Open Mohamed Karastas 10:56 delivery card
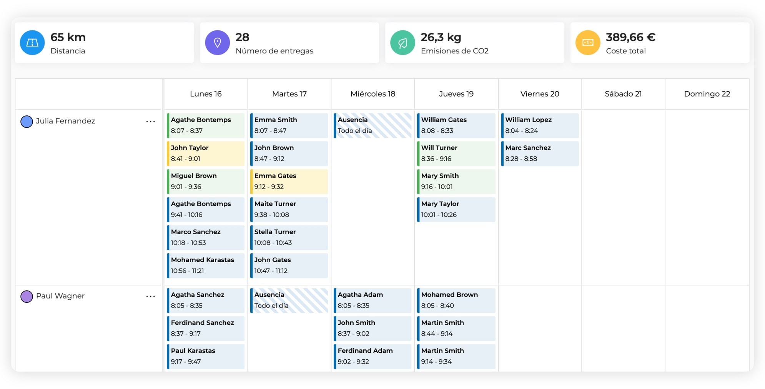Viewport: 765px width, 389px height. point(206,266)
